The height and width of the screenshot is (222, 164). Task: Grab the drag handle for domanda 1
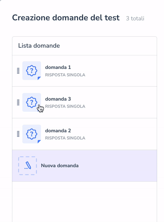pos(18,71)
